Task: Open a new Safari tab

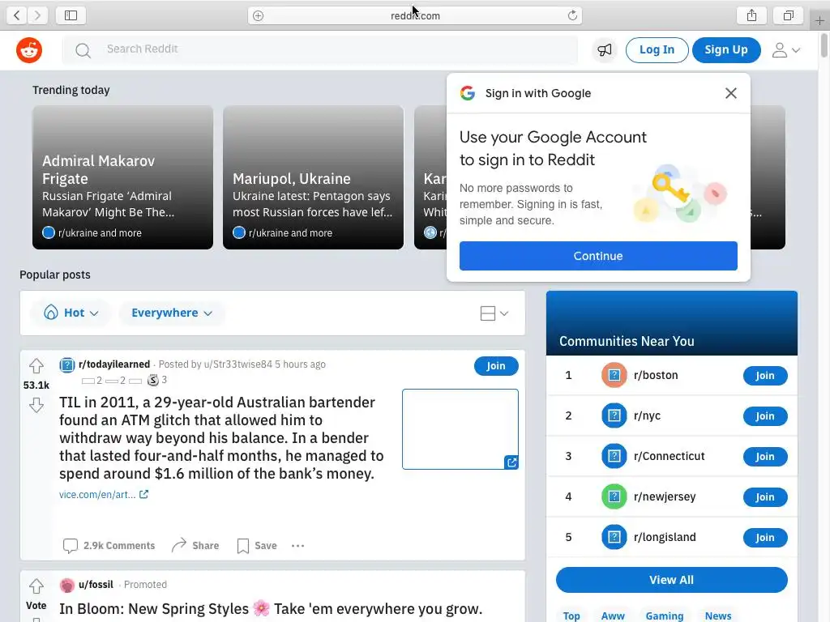Action: pos(819,20)
